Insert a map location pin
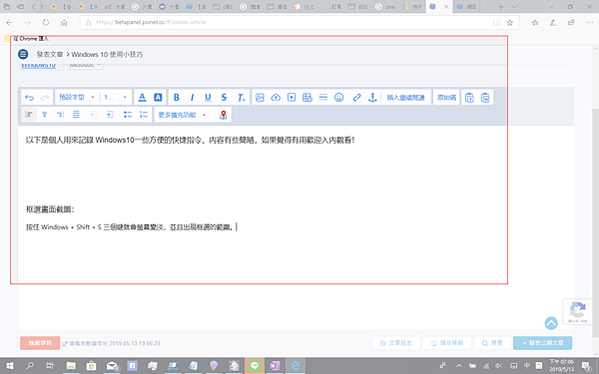 (224, 115)
